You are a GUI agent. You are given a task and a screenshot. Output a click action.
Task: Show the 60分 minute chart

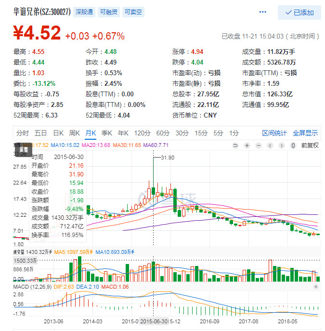point(163,133)
